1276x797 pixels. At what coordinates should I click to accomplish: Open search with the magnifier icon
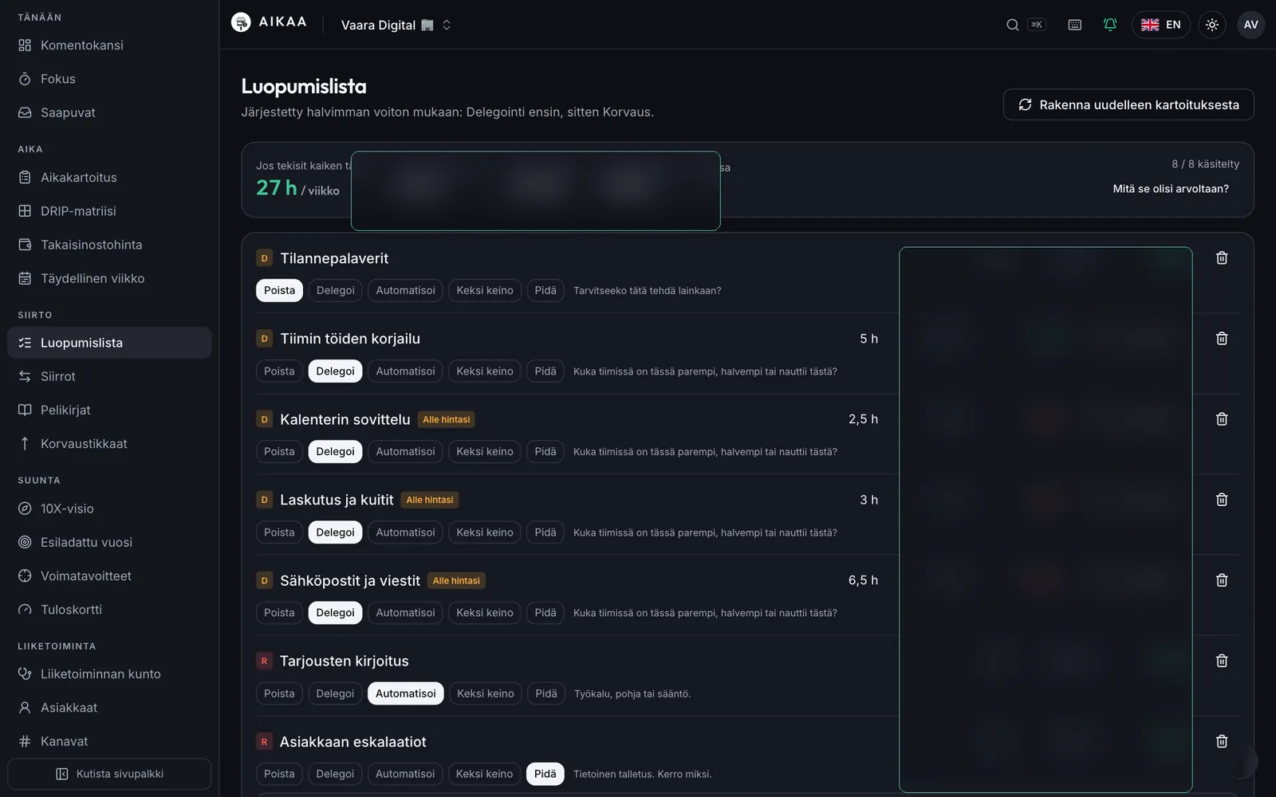tap(1013, 25)
